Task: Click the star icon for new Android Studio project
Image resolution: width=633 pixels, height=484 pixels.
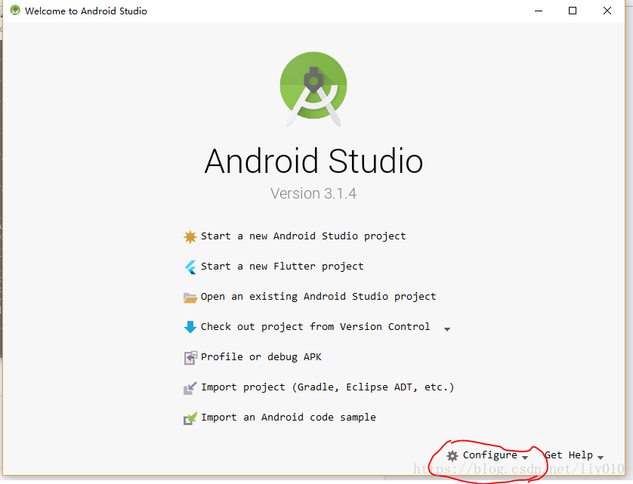Action: click(190, 236)
